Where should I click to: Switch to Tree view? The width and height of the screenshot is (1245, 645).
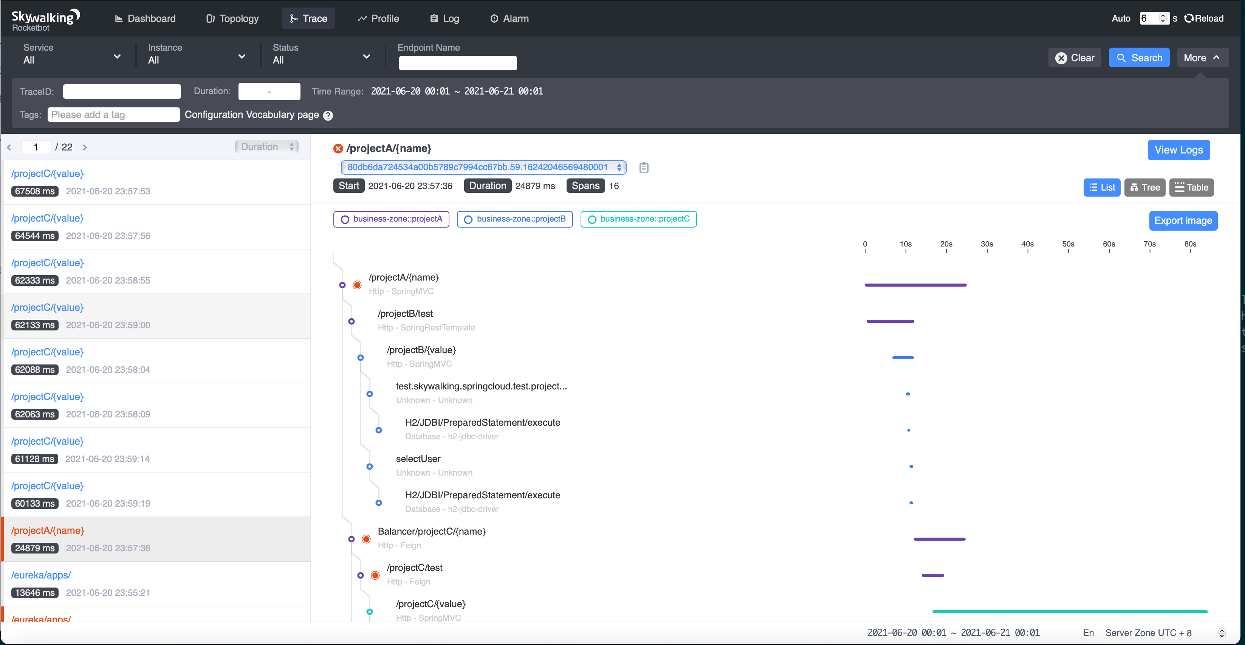click(x=1144, y=188)
